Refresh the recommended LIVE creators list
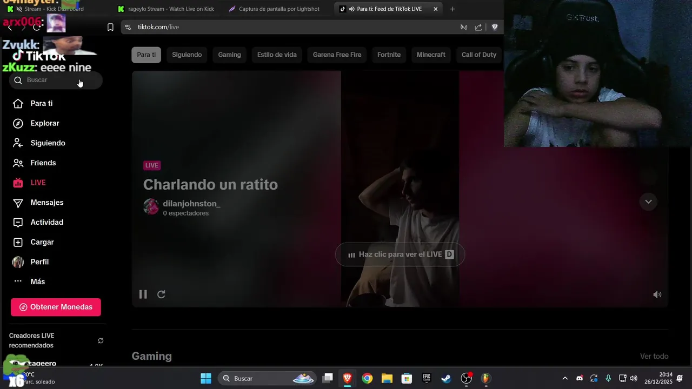Image resolution: width=692 pixels, height=389 pixels. pyautogui.click(x=101, y=341)
